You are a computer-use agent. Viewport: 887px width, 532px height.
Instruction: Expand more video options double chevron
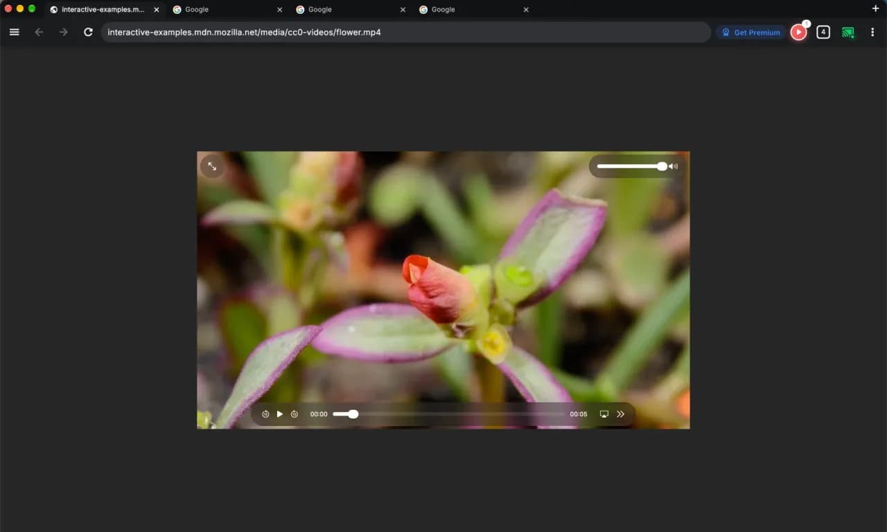click(x=621, y=414)
